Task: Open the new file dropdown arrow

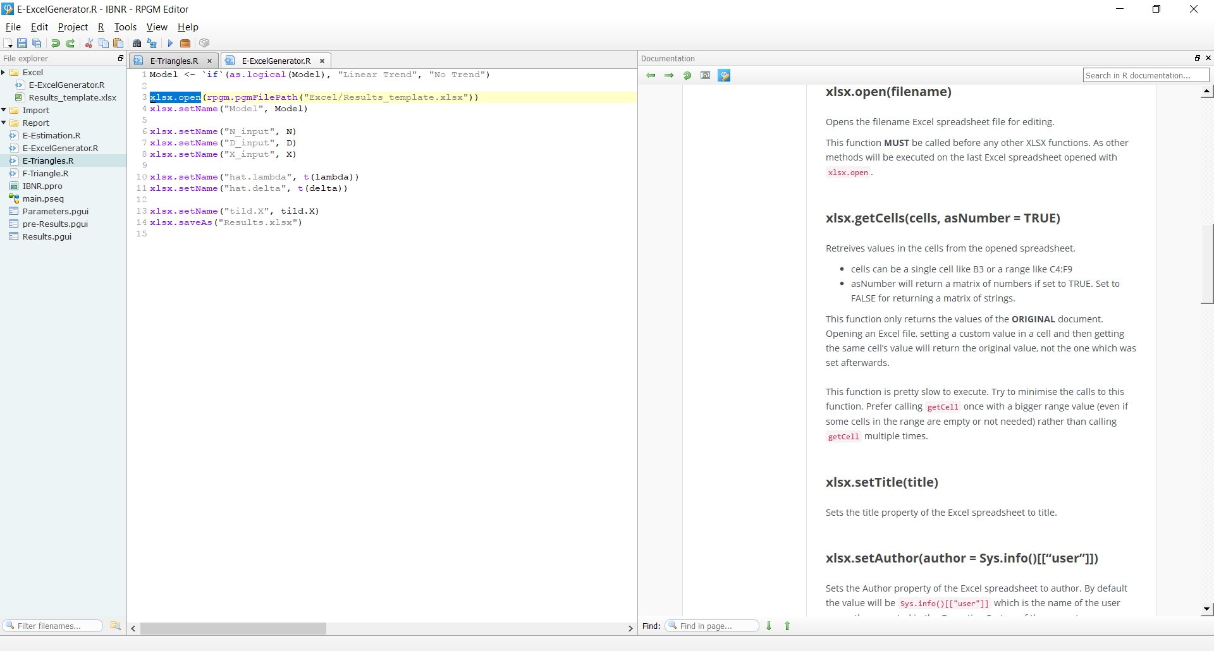Action: (11, 46)
